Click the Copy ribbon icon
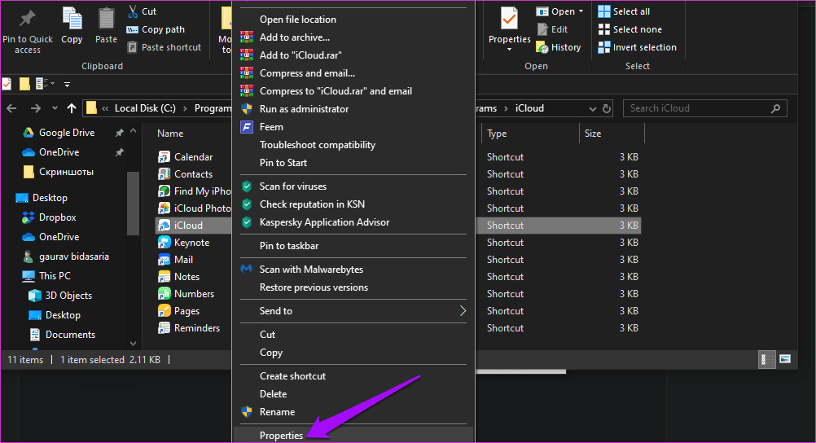816x443 pixels. [x=72, y=19]
